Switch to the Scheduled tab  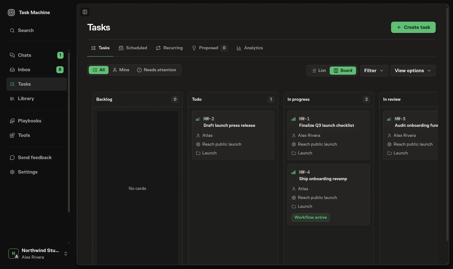[x=133, y=48]
